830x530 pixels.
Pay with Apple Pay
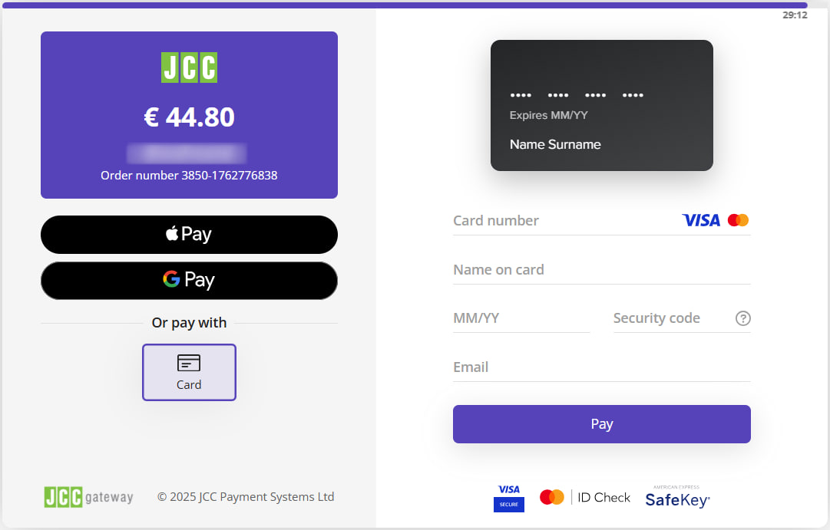point(189,235)
